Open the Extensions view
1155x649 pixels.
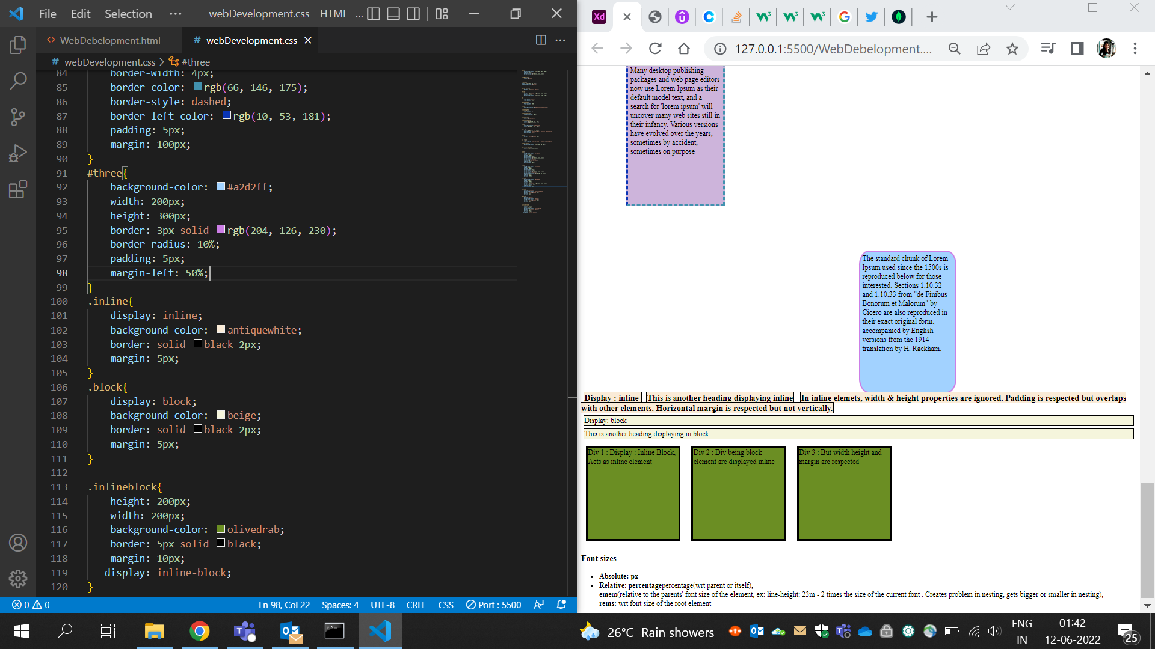pyautogui.click(x=18, y=190)
